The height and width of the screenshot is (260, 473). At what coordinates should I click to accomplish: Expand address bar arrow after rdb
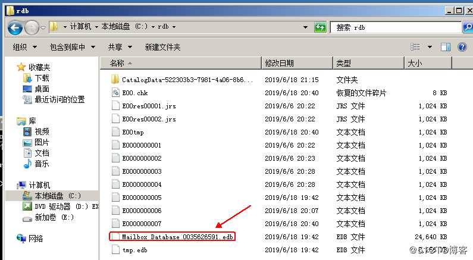tap(174, 27)
